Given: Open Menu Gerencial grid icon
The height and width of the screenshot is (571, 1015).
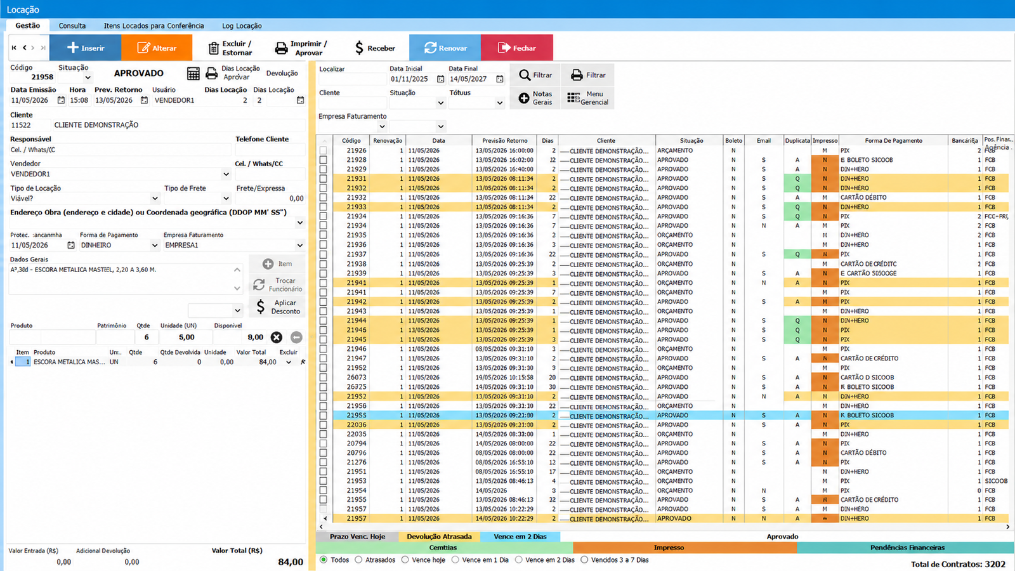Looking at the screenshot, I should tap(573, 98).
